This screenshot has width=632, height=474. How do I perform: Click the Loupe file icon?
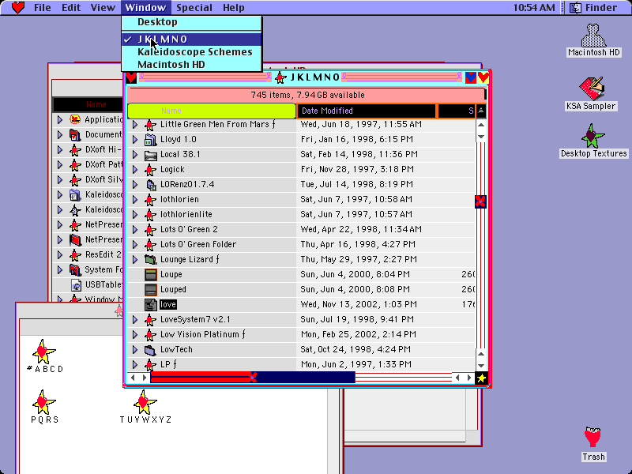[x=150, y=274]
